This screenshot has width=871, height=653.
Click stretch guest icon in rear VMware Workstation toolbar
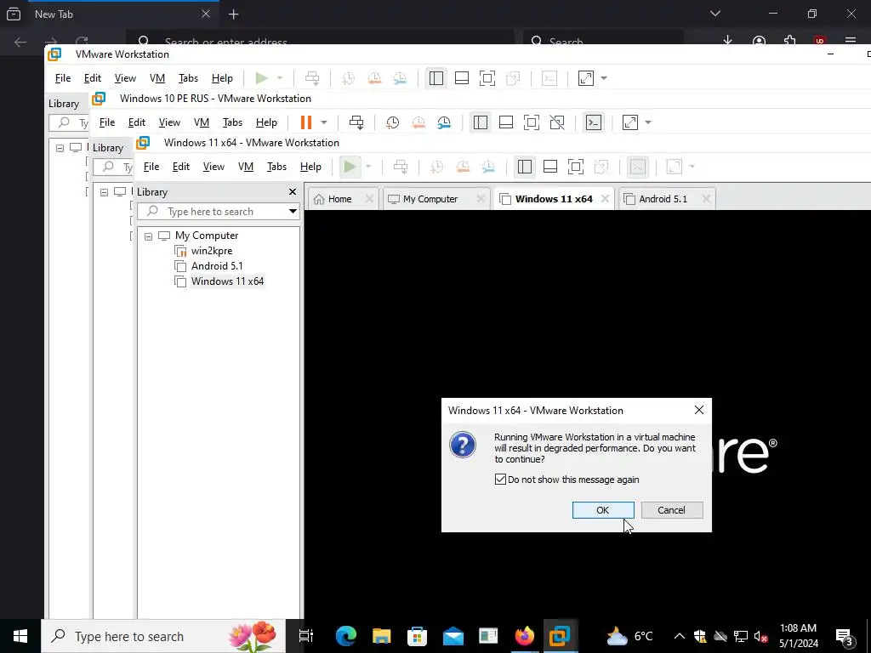[586, 78]
